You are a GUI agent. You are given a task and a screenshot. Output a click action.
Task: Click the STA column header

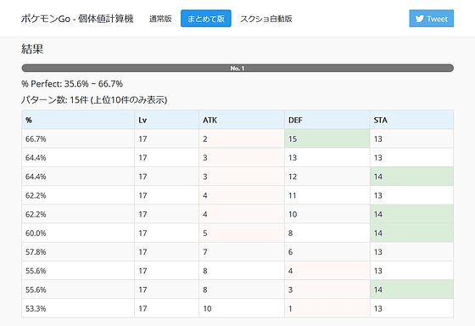[x=411, y=120]
